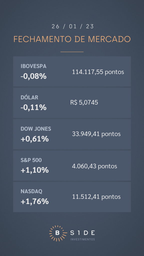Click the 4.060,43 pontos value
This screenshot has height=256, width=144.
tap(94, 166)
